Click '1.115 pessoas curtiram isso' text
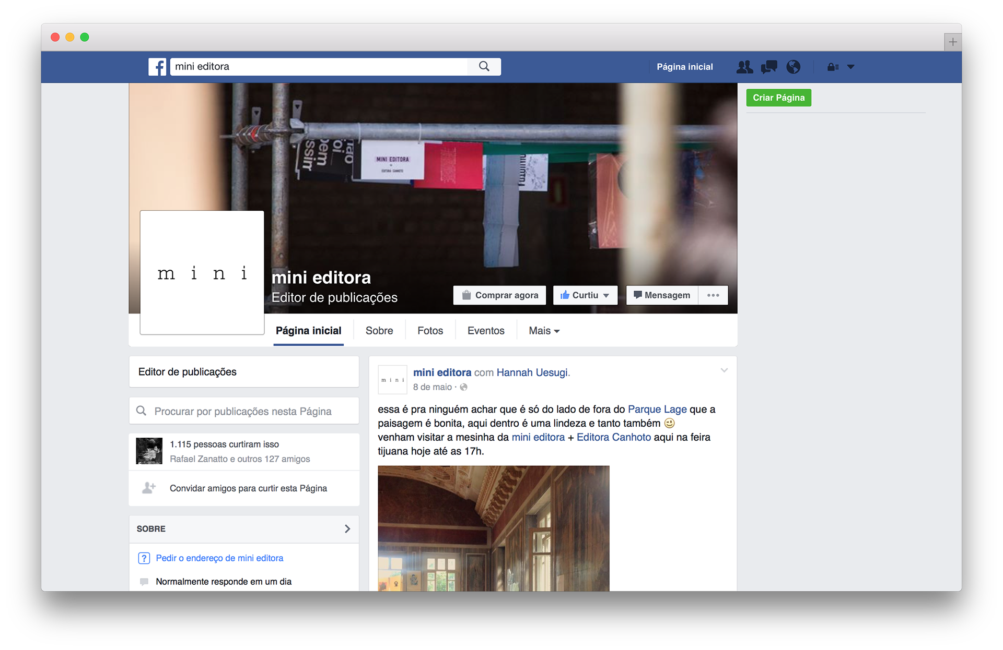The height and width of the screenshot is (650, 1003). [224, 444]
